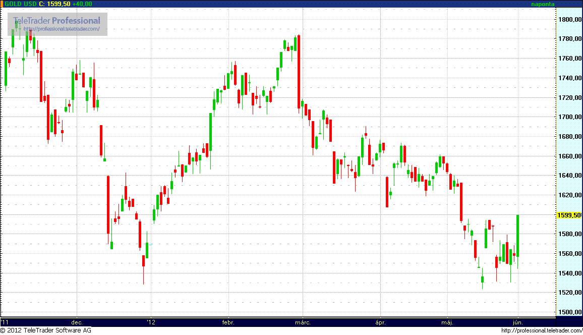Click the jún. month label
The width and height of the screenshot is (583, 335).
coord(518,322)
